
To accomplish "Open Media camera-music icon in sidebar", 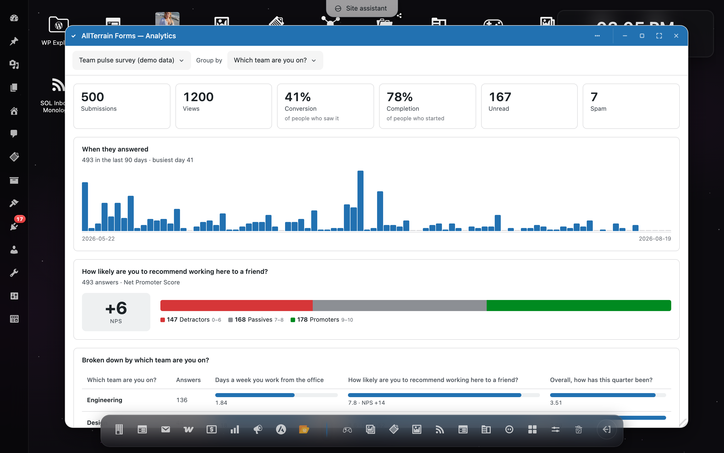I will [x=14, y=64].
